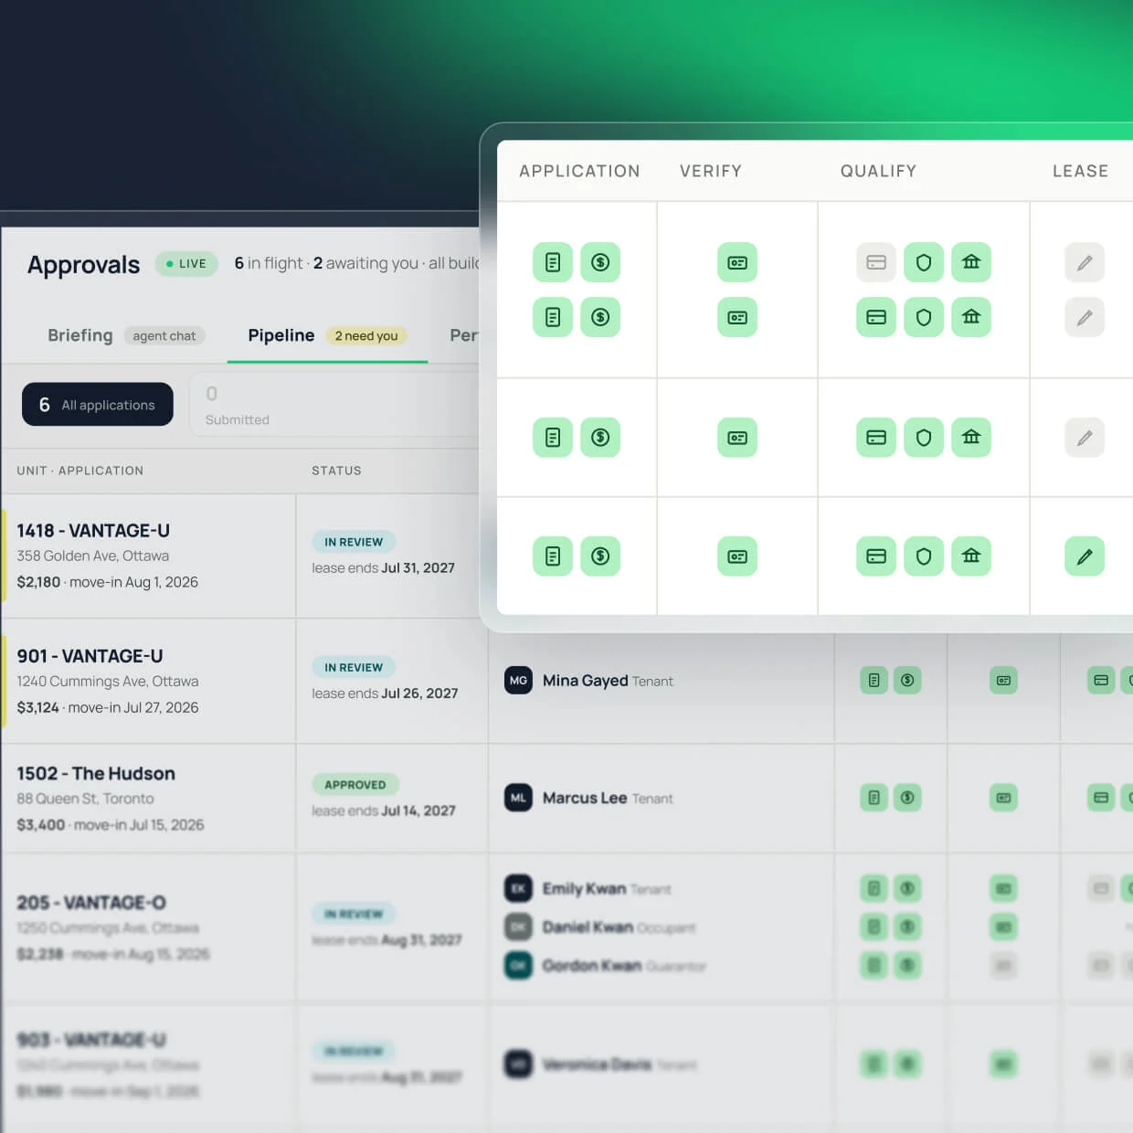Open Mina Gayed's application document icon
Screen dimensions: 1133x1133
click(874, 680)
